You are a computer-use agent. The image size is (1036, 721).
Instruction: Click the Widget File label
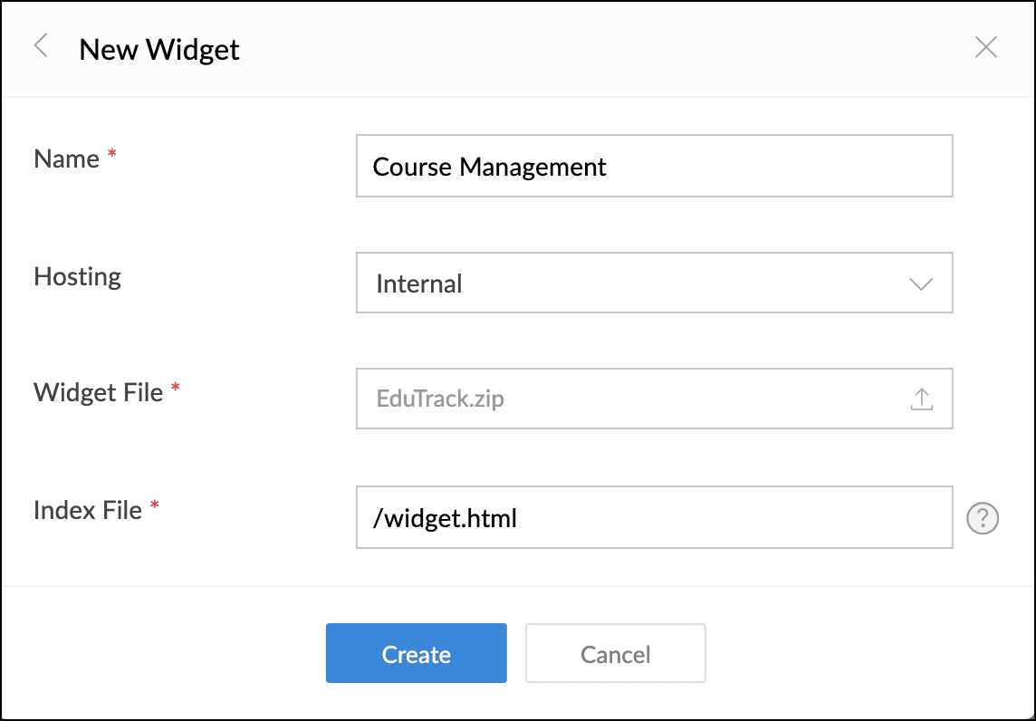click(x=98, y=392)
